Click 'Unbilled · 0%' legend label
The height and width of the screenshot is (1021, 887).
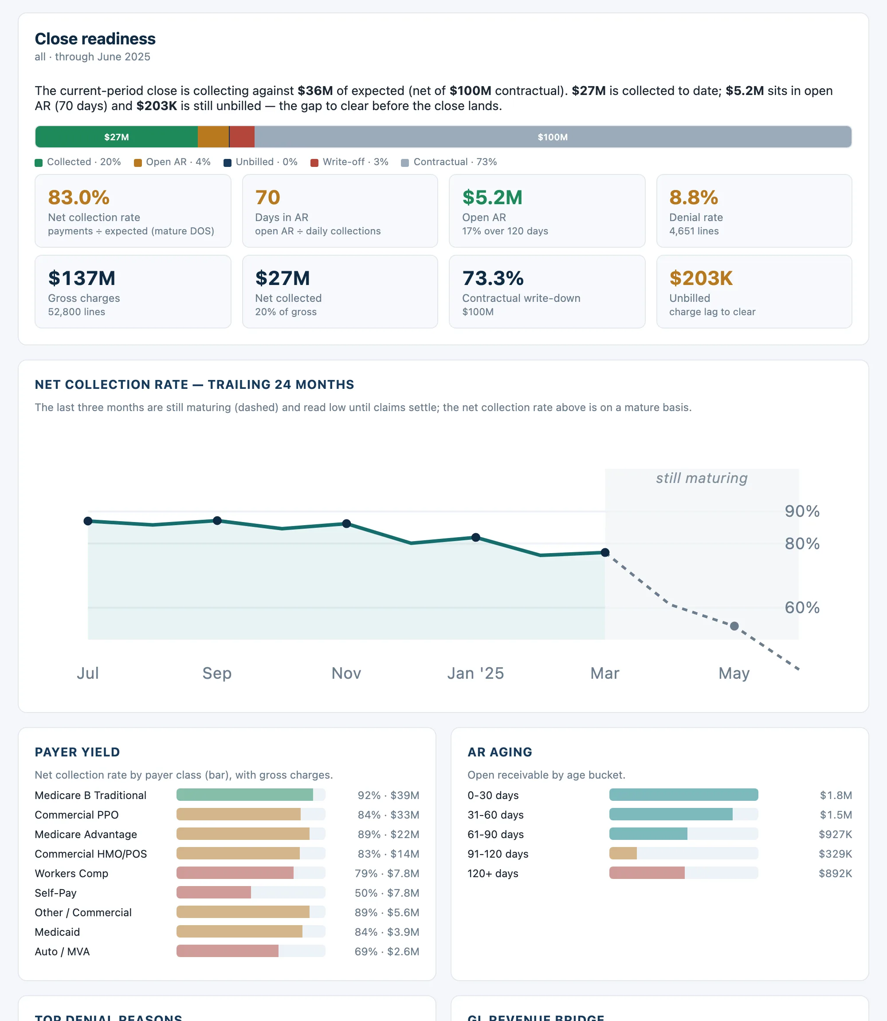click(266, 162)
